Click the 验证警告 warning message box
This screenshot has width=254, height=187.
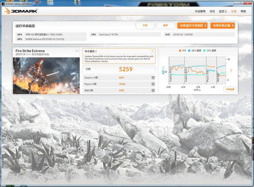click(119, 56)
